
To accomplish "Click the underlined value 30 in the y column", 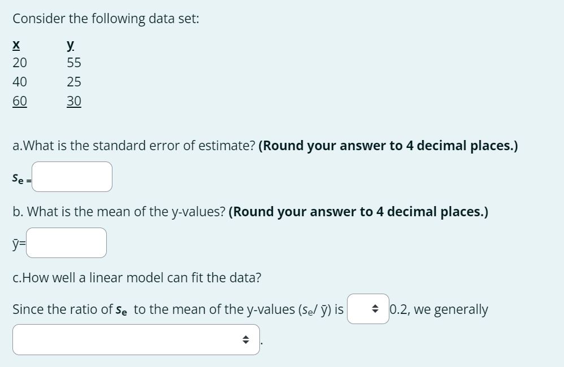I will point(74,101).
